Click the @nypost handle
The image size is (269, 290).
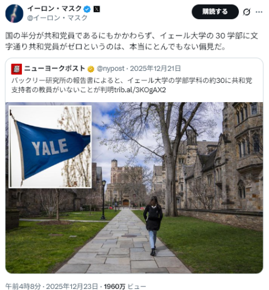point(110,68)
